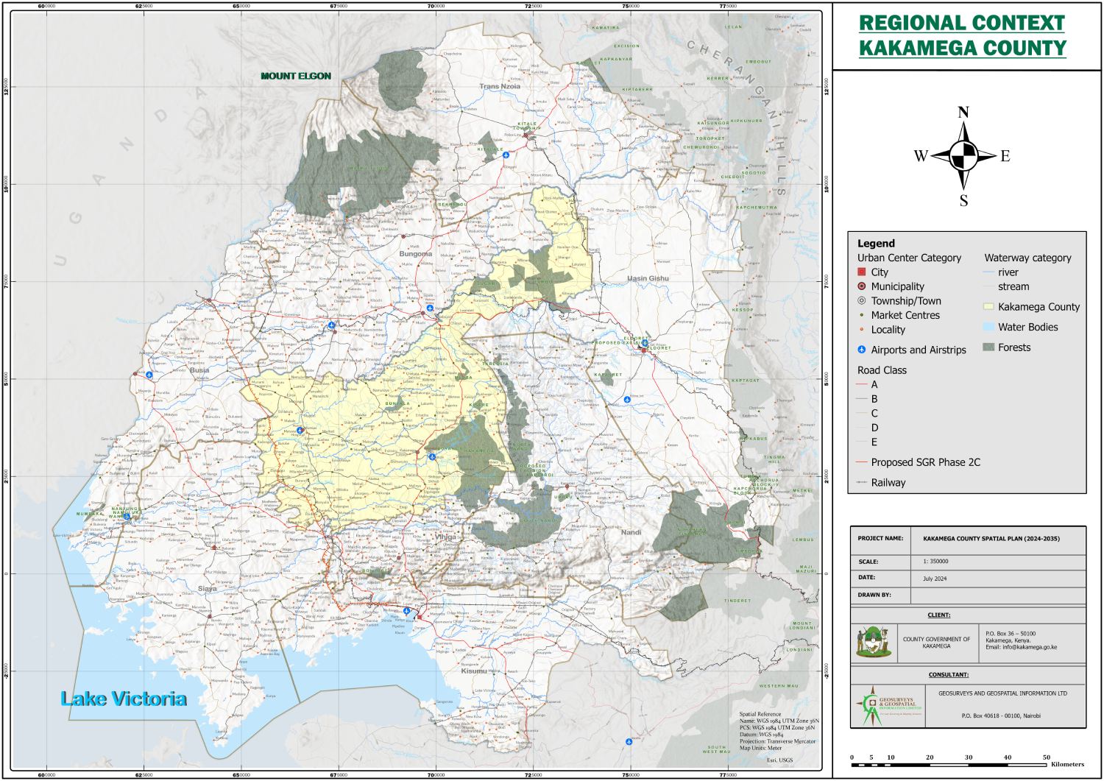Click the "Lake Victoria" map label
This screenshot has width=1104, height=781.
coord(124,699)
